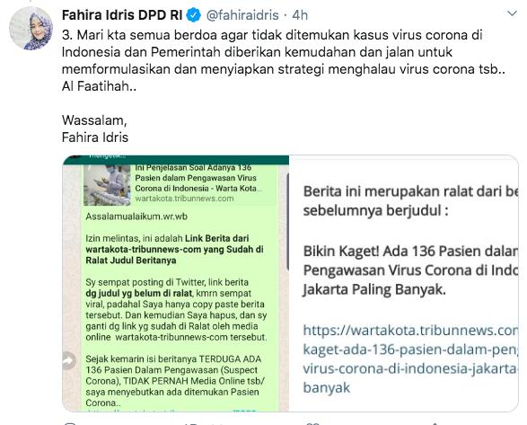Click the blue verified badge
Screen dimensions: 527x425
coord(194,15)
